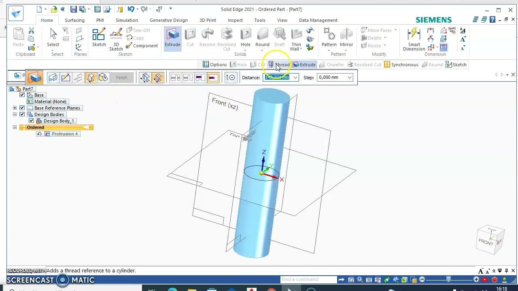Click the Cut scissors icon in Clipboard

pyautogui.click(x=31, y=31)
